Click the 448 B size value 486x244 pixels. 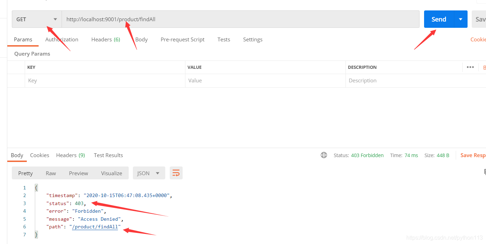click(x=443, y=155)
